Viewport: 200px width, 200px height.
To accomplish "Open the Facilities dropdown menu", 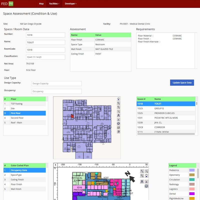I will pos(54,4).
